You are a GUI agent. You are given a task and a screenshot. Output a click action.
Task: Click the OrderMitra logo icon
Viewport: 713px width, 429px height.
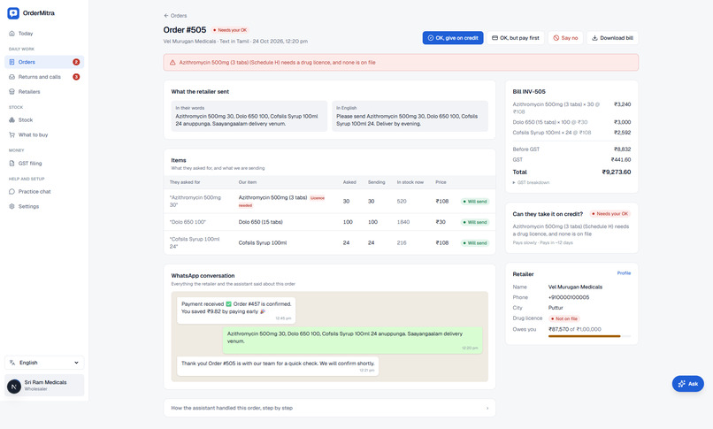[x=13, y=13]
